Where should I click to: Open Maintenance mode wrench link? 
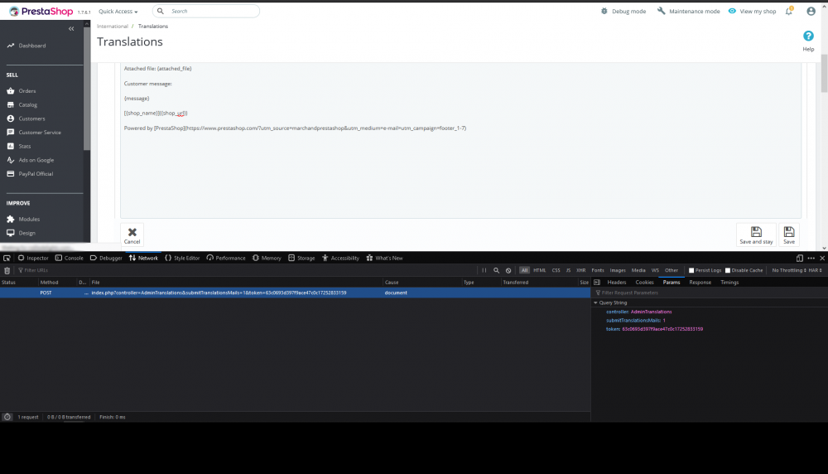click(x=689, y=11)
